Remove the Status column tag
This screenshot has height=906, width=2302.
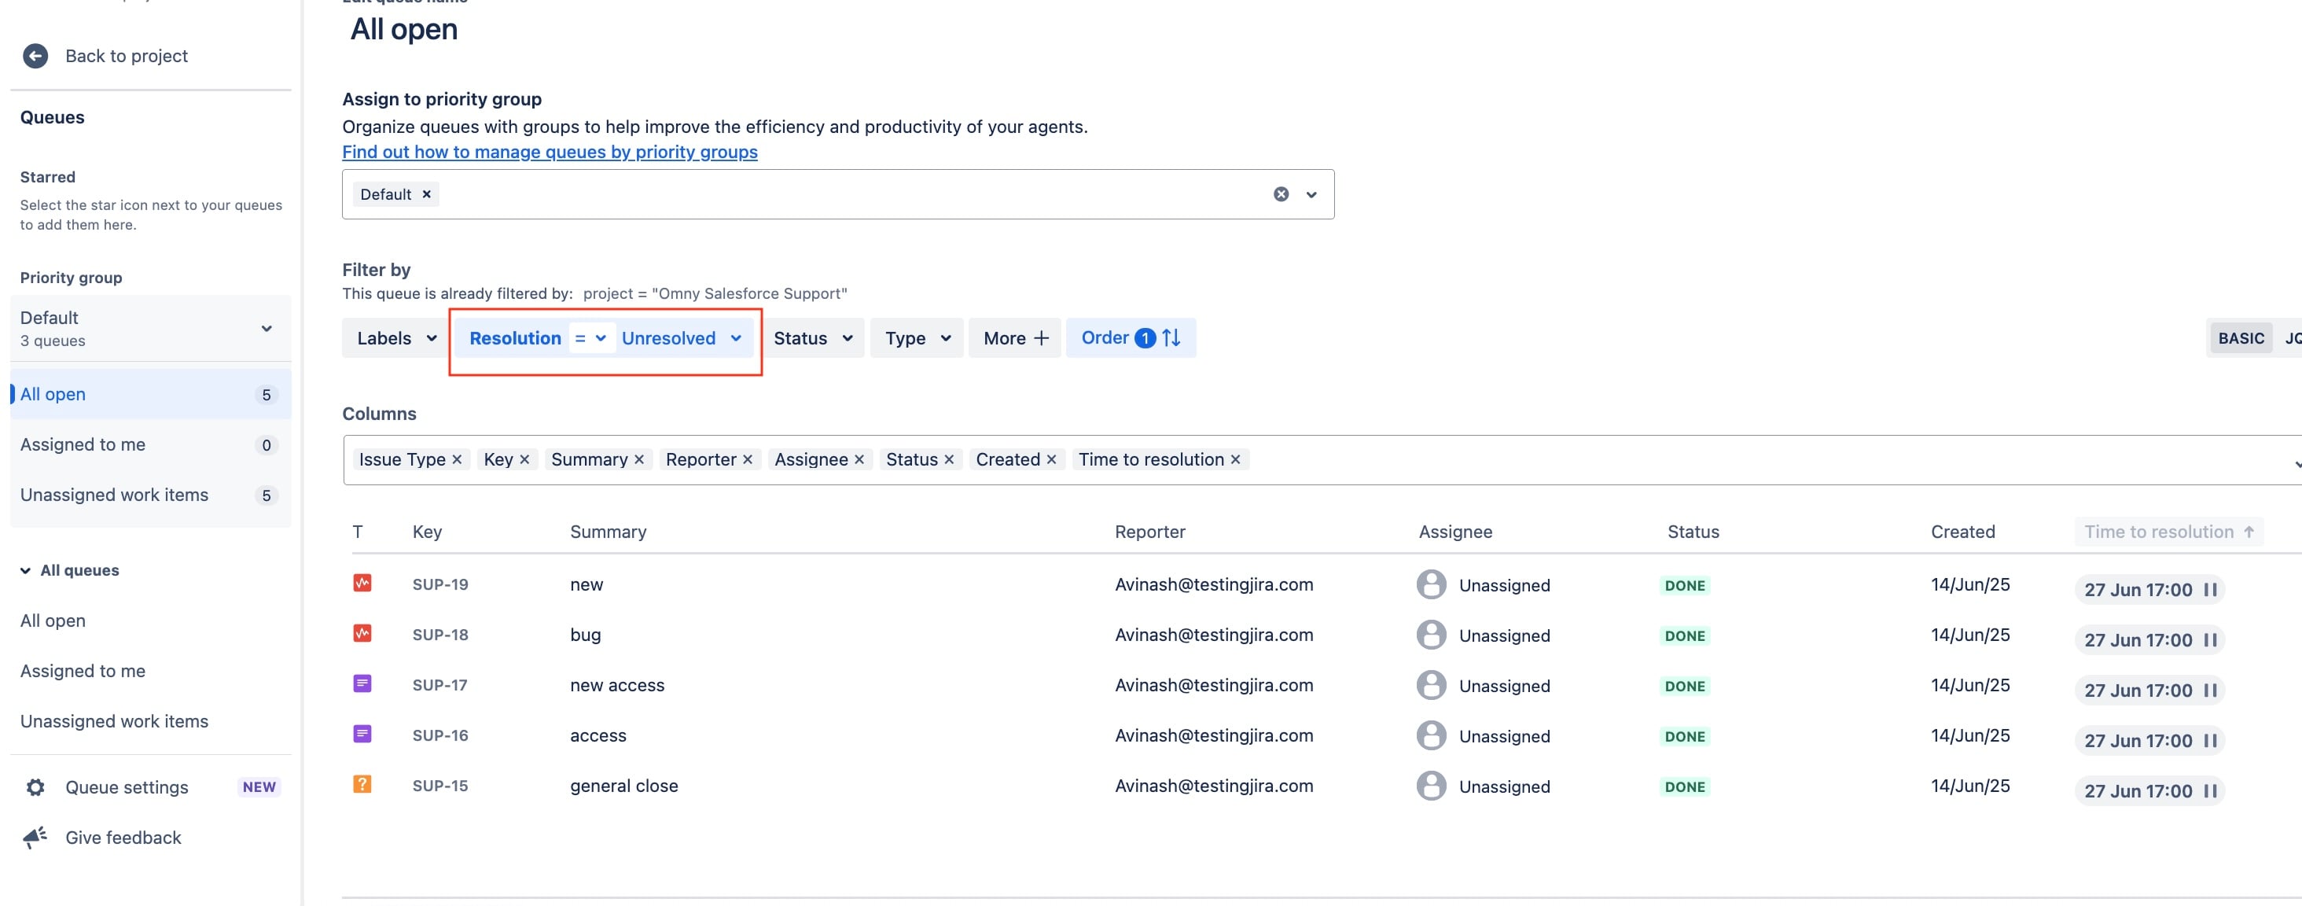949,459
